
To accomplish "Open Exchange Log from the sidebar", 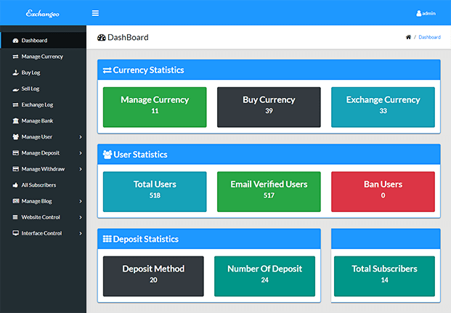I will [x=43, y=105].
